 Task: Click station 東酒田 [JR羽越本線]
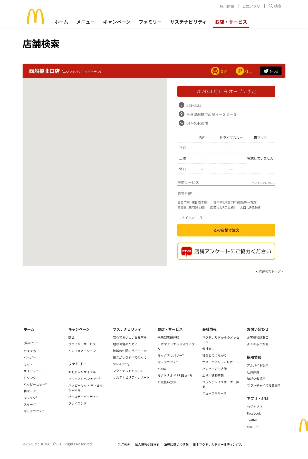[191, 207]
